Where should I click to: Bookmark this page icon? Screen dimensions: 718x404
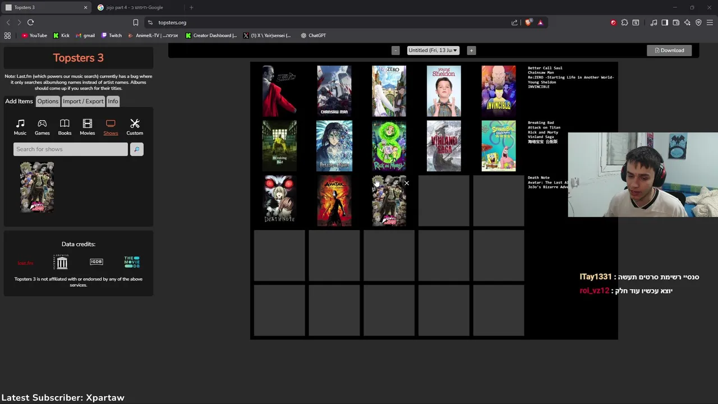[x=135, y=22]
